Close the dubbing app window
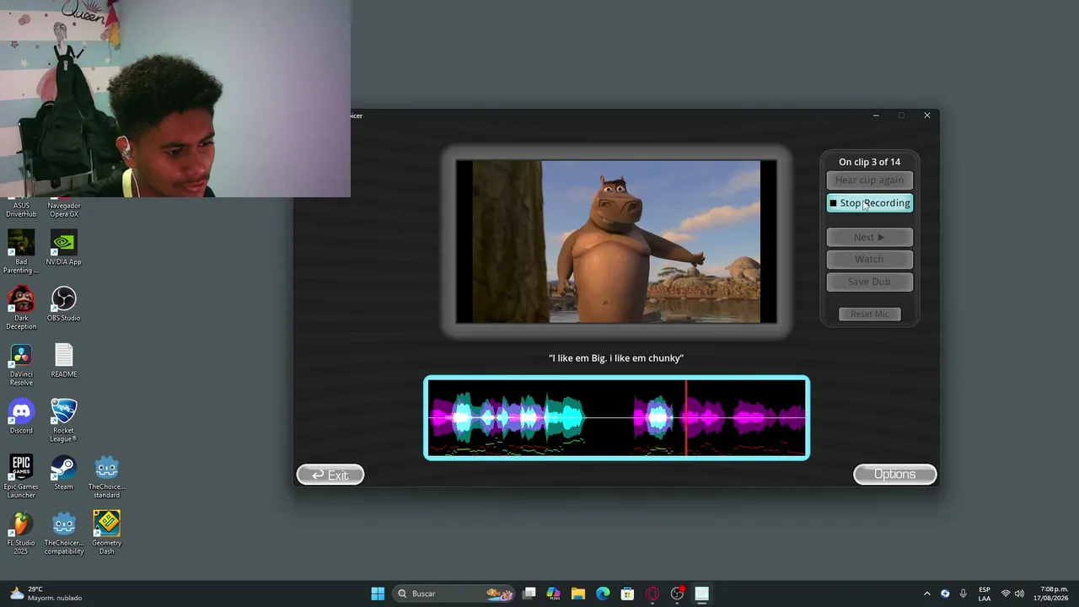The image size is (1079, 607). 927,115
